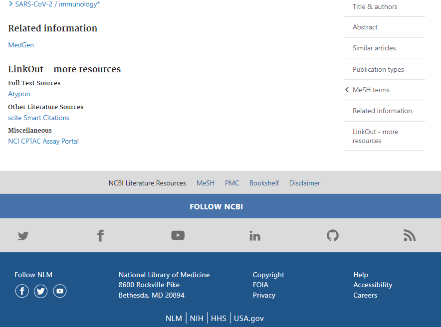Visit NIH footer link
Screen dimensions: 441x327
[197, 319]
